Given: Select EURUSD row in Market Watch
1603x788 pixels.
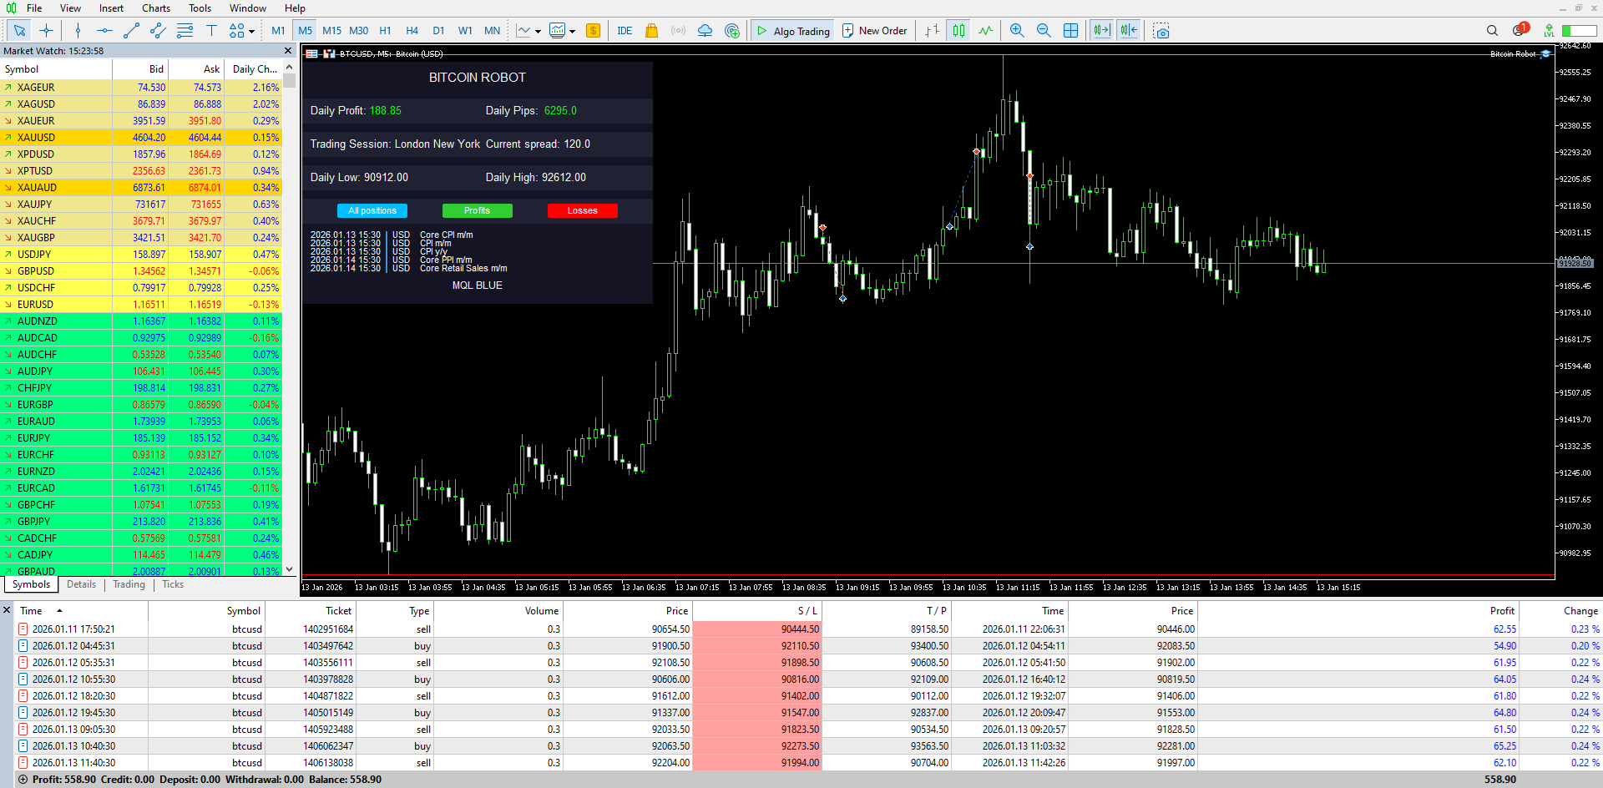Looking at the screenshot, I should [x=141, y=305].
